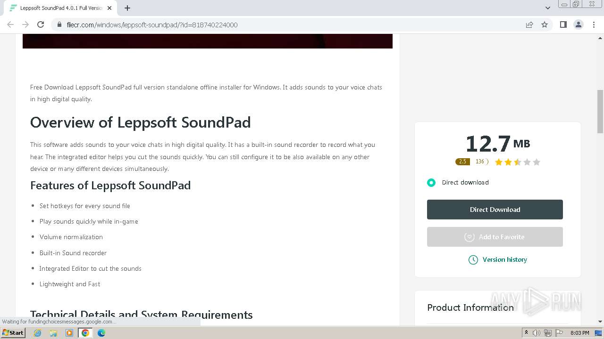Close the Leppsoft SoundPad tab
This screenshot has height=339, width=604.
[x=110, y=8]
